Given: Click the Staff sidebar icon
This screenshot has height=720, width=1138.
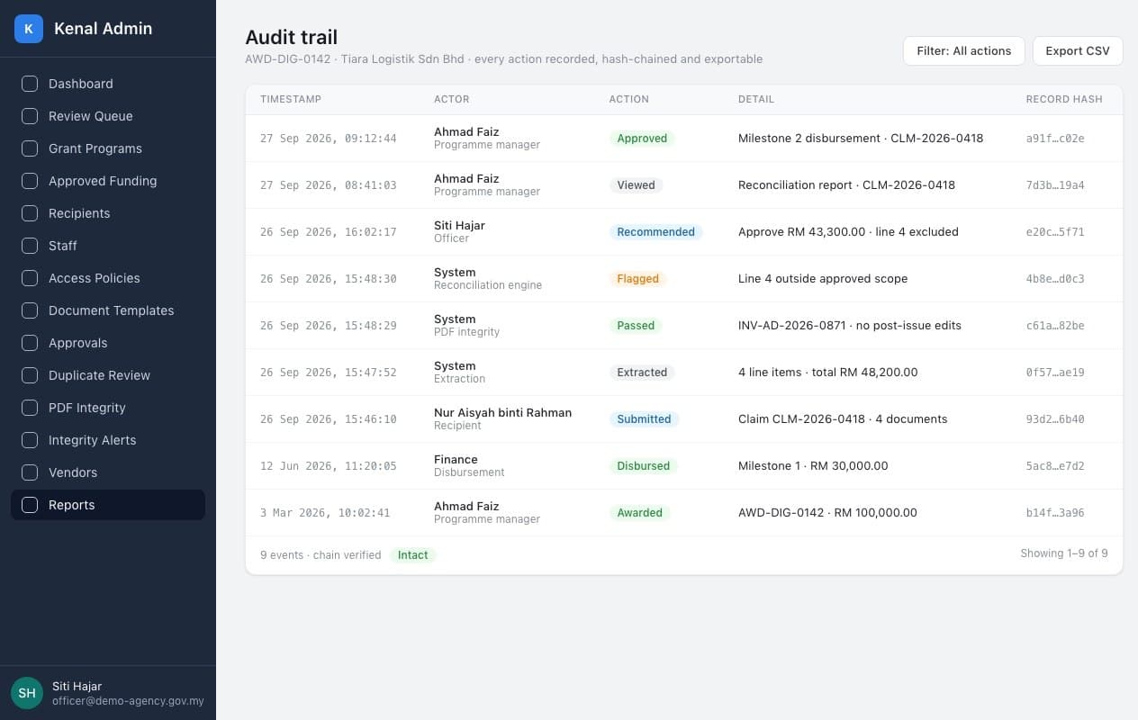Looking at the screenshot, I should 30,246.
